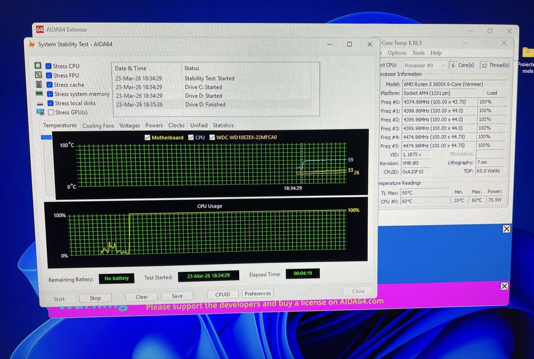
Task: Select the Clocks tab
Action: (x=176, y=125)
